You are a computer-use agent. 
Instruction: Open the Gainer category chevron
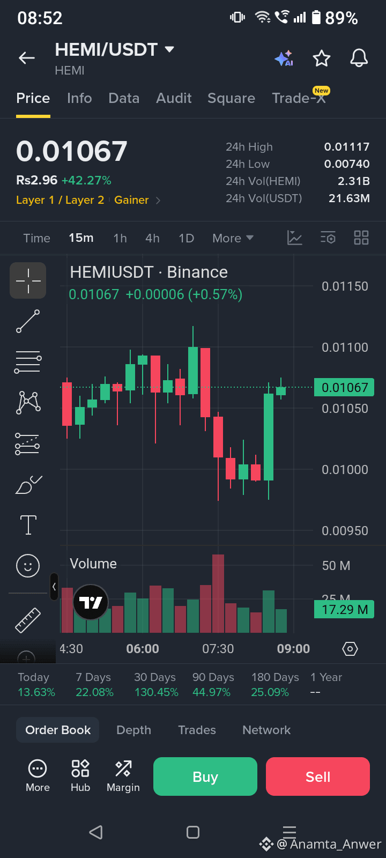(x=158, y=201)
